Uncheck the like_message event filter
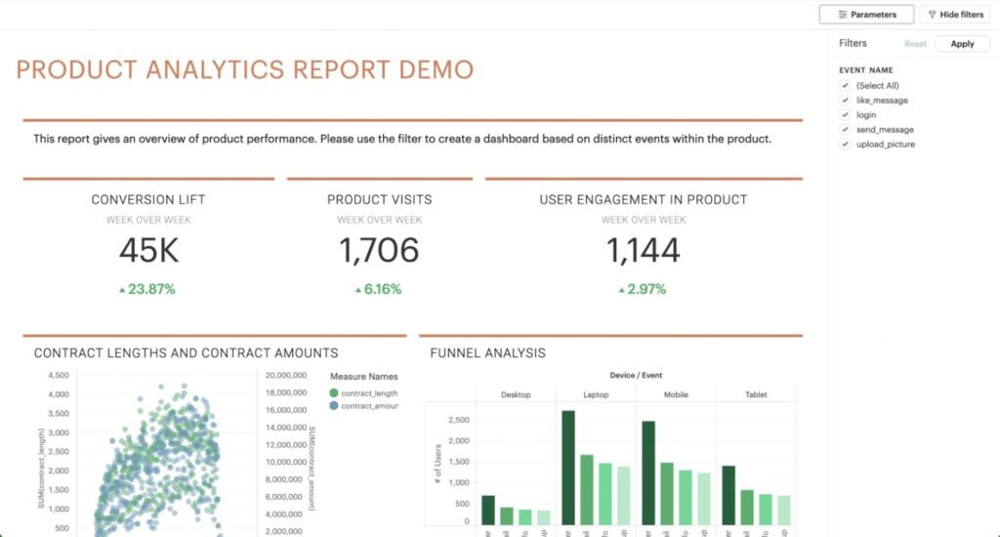The width and height of the screenshot is (1000, 537). (845, 101)
